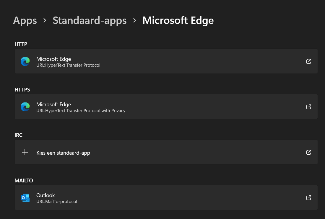
Task: Go back to Apps breadcrumb
Action: click(25, 20)
